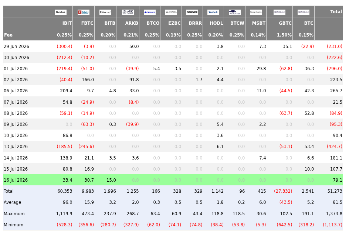Click the (424.7) total on 13 Jul
This screenshot has height=240, width=349.
tap(335, 147)
